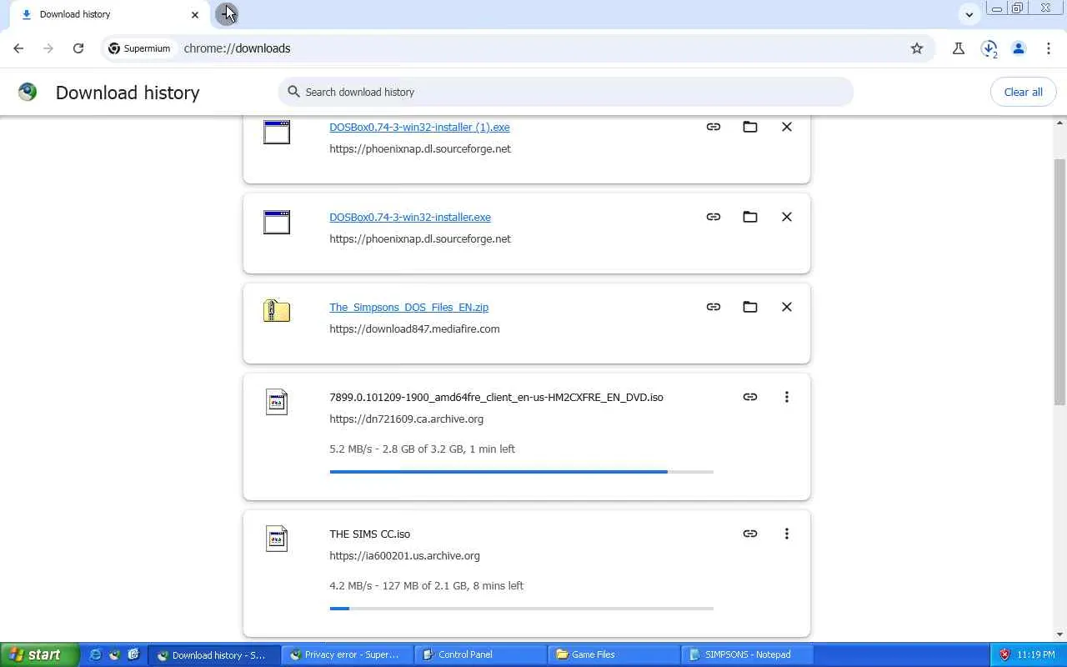Click progress bar of THE SIMS CC.iso
The height and width of the screenshot is (667, 1067).
[521, 609]
